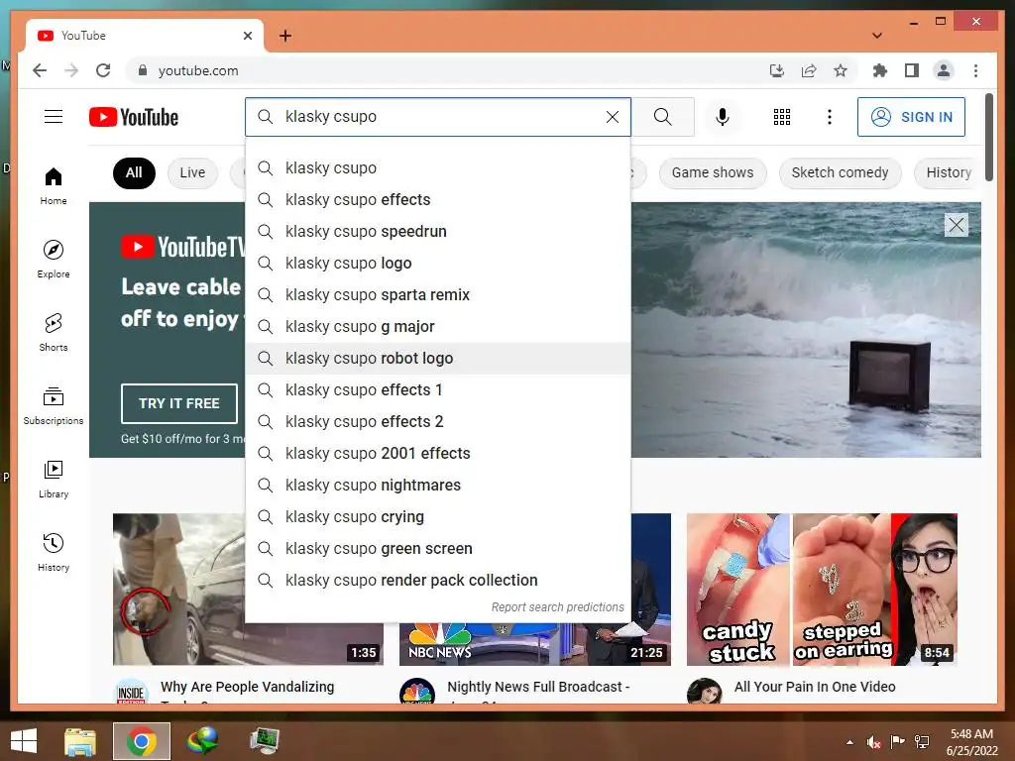Screen dimensions: 1015x761
Task: Open Chrome three-dot menu
Action: [975, 70]
